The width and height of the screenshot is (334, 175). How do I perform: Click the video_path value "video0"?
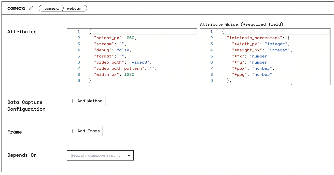click(140, 62)
